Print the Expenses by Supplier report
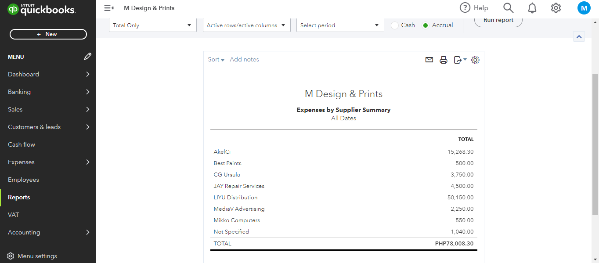Screen dimensions: 599x263 pyautogui.click(x=444, y=60)
